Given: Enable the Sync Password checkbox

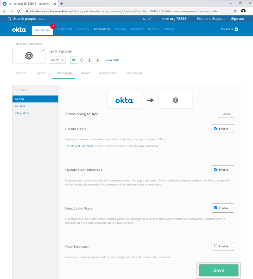Looking at the screenshot, I should click(216, 246).
